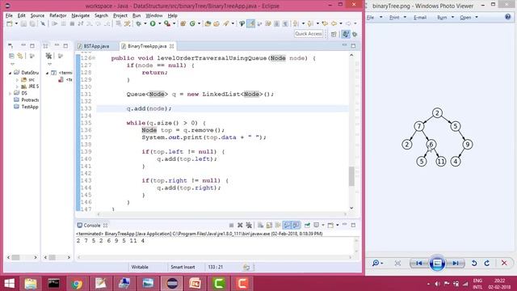517x291 pixels.
Task: Click the disabled Terminate square in Console
Action: [231, 226]
